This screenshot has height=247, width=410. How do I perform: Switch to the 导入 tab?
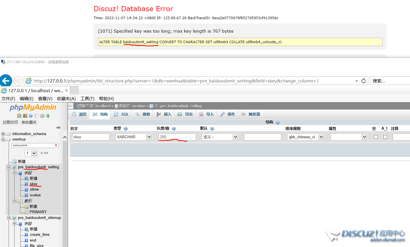[206, 114]
